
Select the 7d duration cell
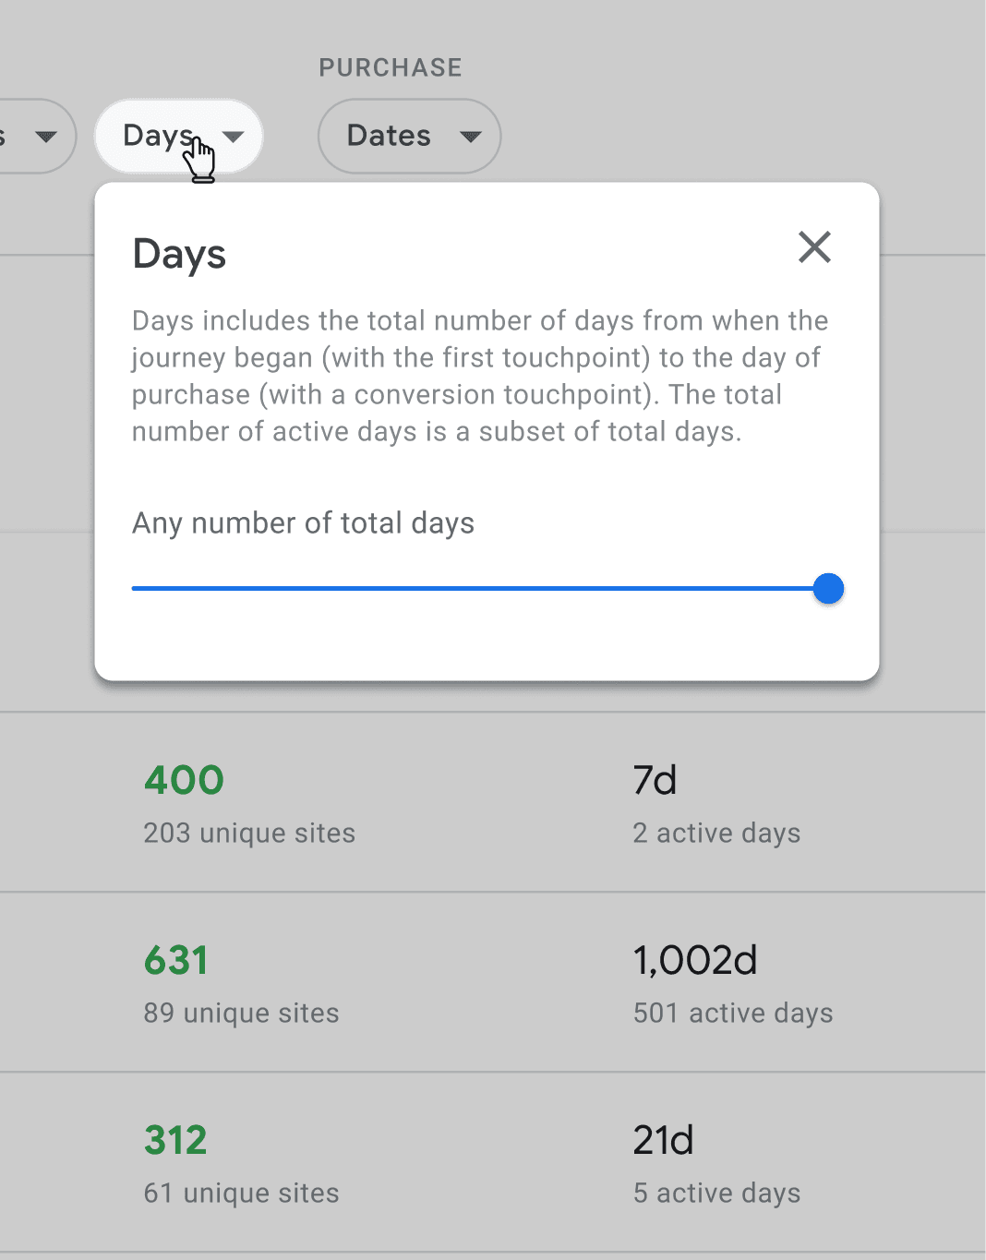pyautogui.click(x=655, y=780)
